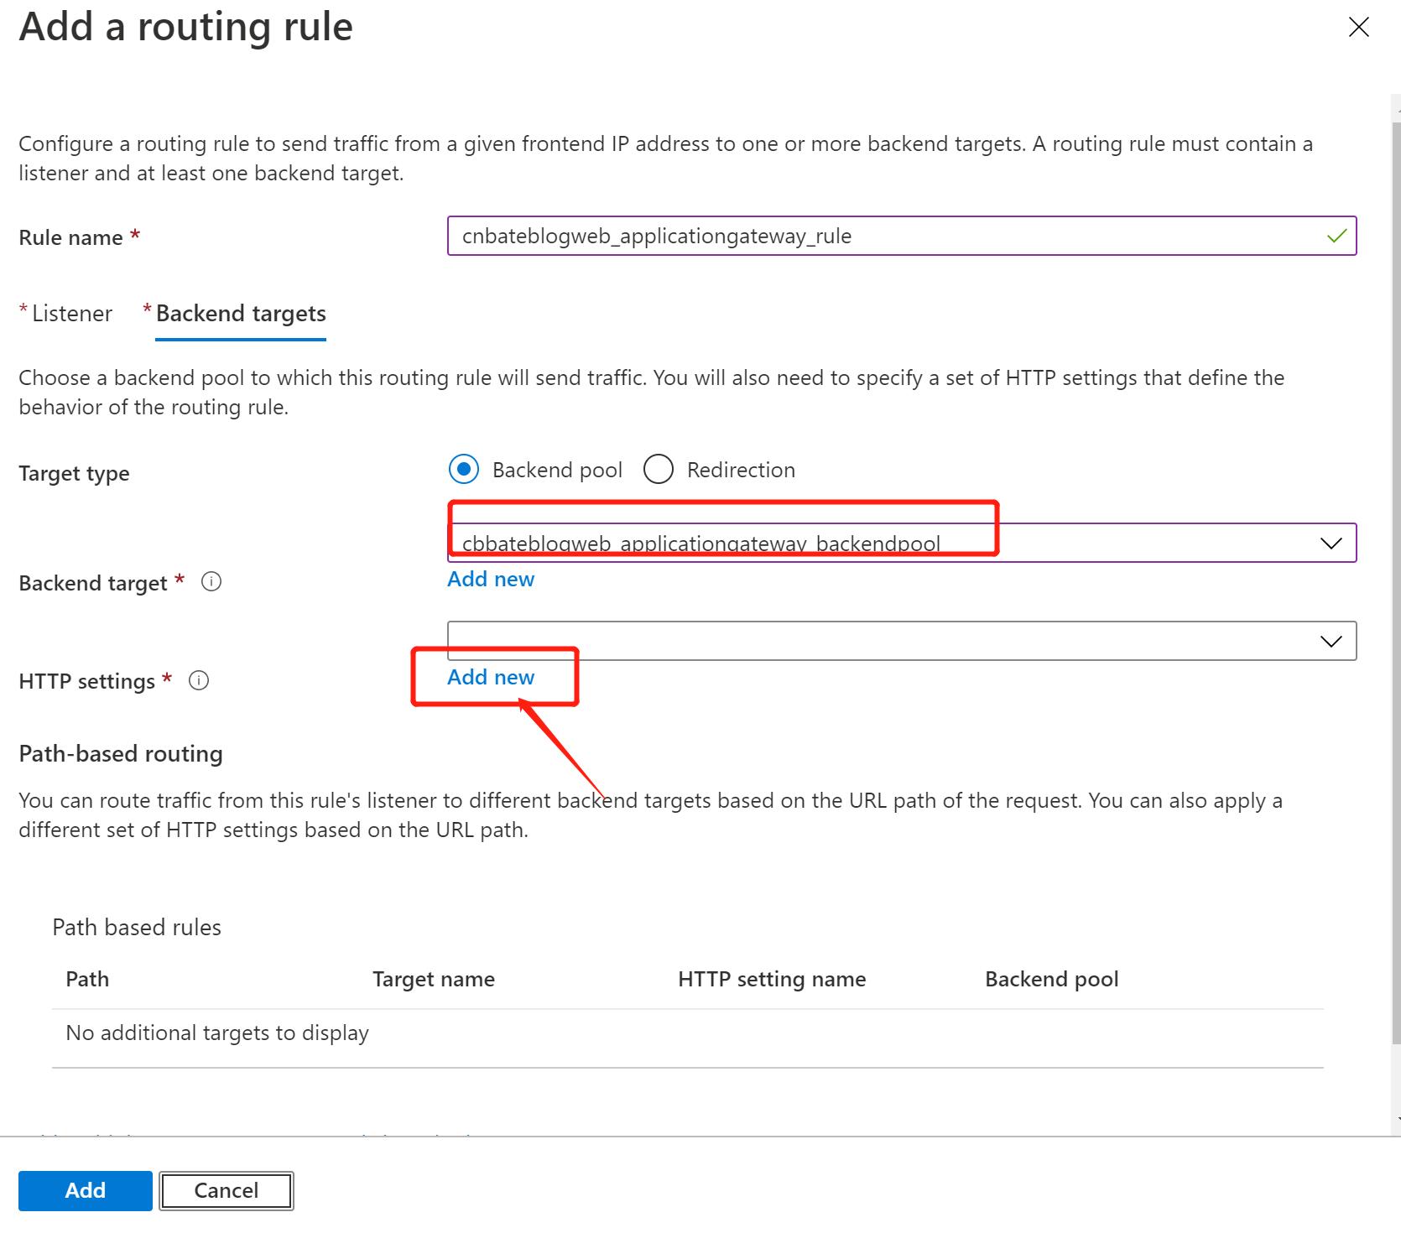Enable Backend pool radio option again
Image resolution: width=1401 pixels, height=1233 pixels.
tap(463, 470)
